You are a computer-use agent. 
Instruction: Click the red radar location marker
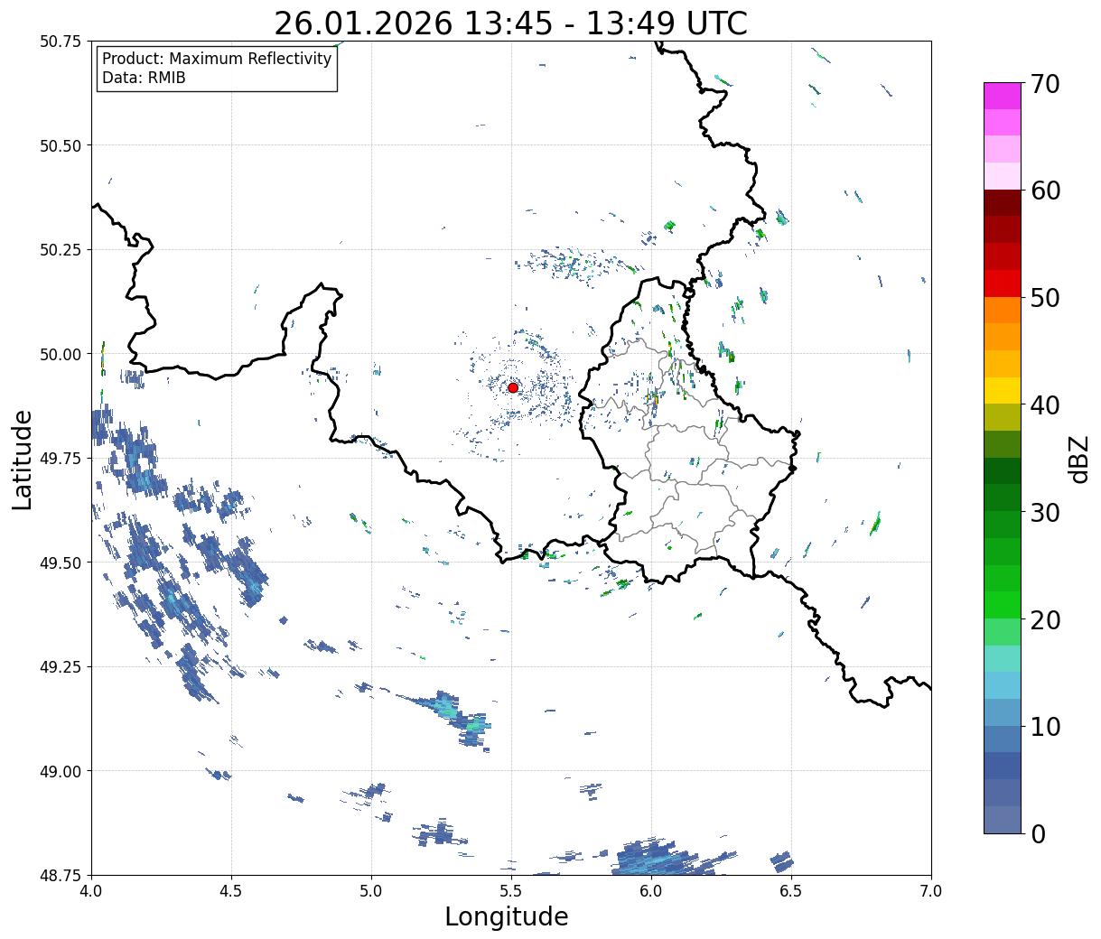513,387
